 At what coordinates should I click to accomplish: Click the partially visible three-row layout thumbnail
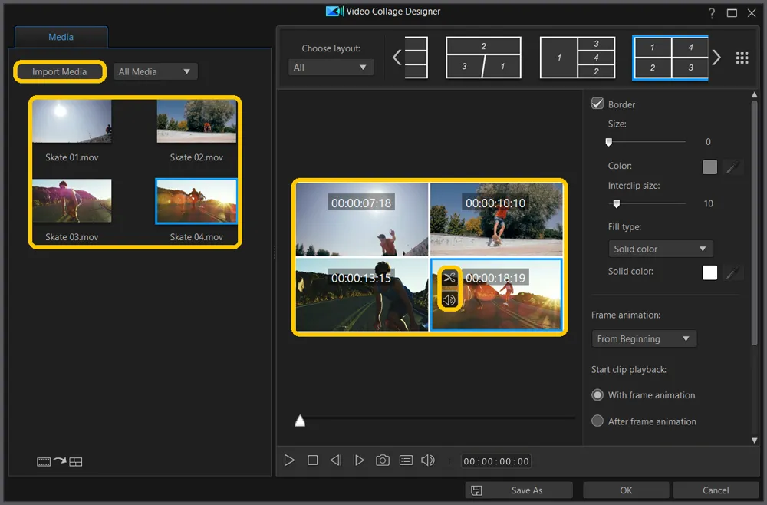[416, 58]
